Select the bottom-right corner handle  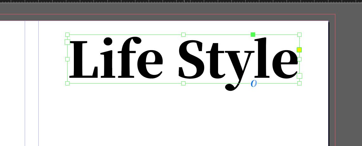tap(299, 83)
